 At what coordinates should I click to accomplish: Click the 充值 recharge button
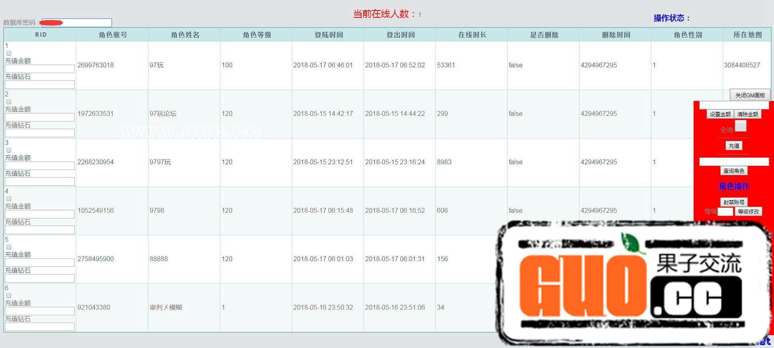pyautogui.click(x=734, y=146)
